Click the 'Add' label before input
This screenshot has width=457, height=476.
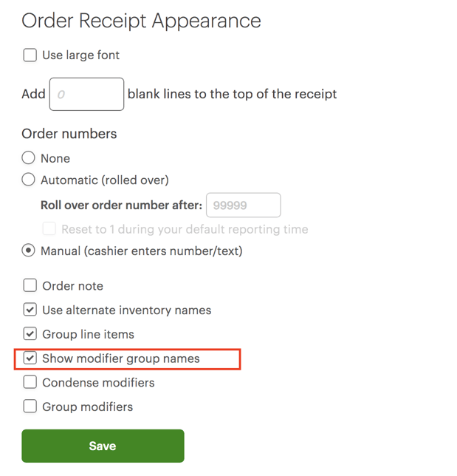[33, 95]
